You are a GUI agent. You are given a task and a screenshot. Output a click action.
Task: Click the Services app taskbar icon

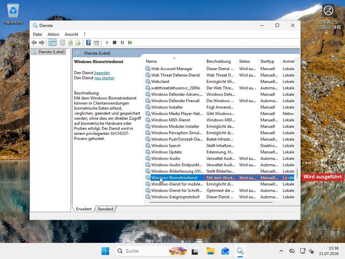(x=240, y=251)
